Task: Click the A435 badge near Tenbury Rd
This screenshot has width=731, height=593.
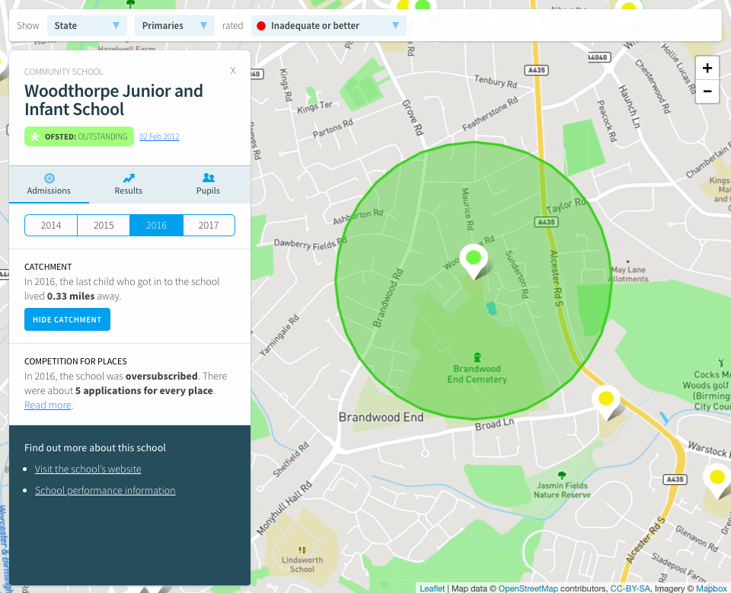Action: [x=537, y=70]
